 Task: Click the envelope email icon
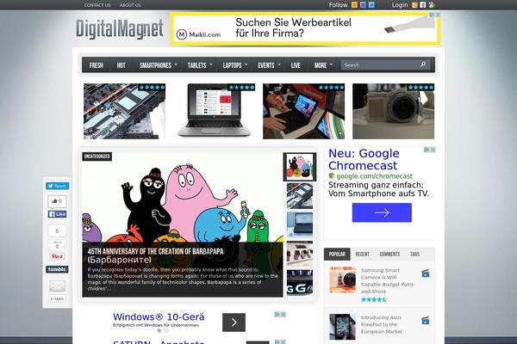58,286
